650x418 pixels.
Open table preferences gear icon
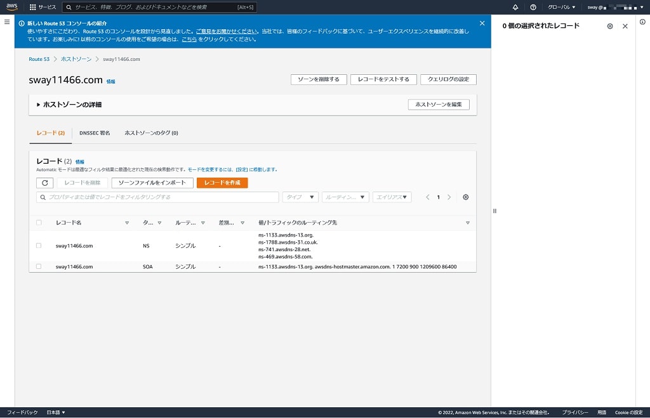[x=465, y=197]
